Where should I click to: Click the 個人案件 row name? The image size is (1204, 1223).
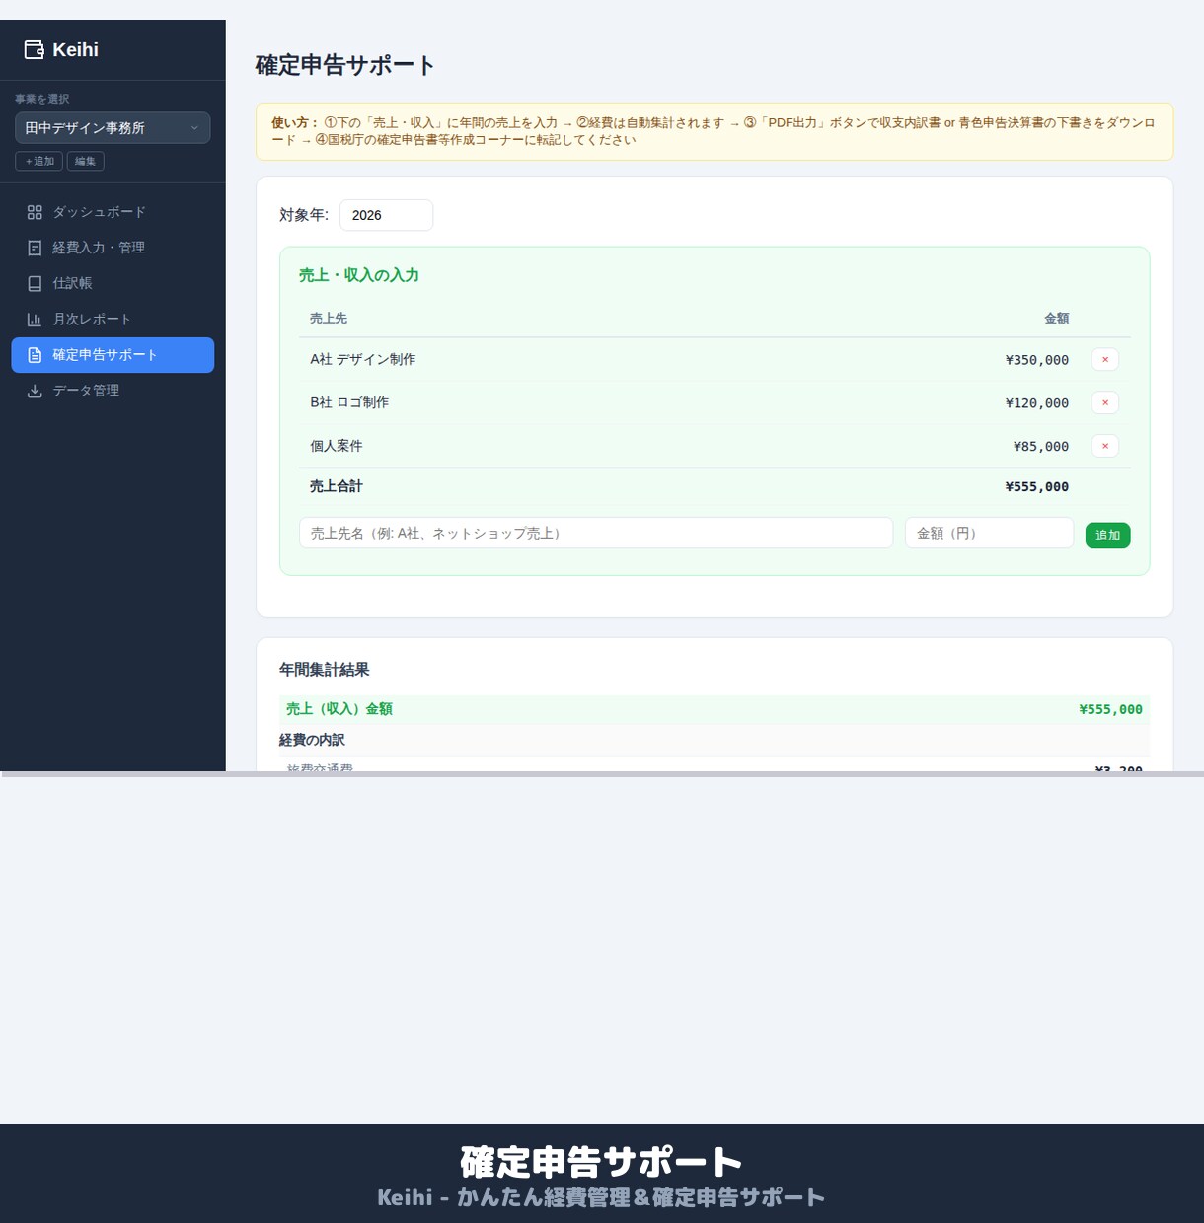point(337,446)
